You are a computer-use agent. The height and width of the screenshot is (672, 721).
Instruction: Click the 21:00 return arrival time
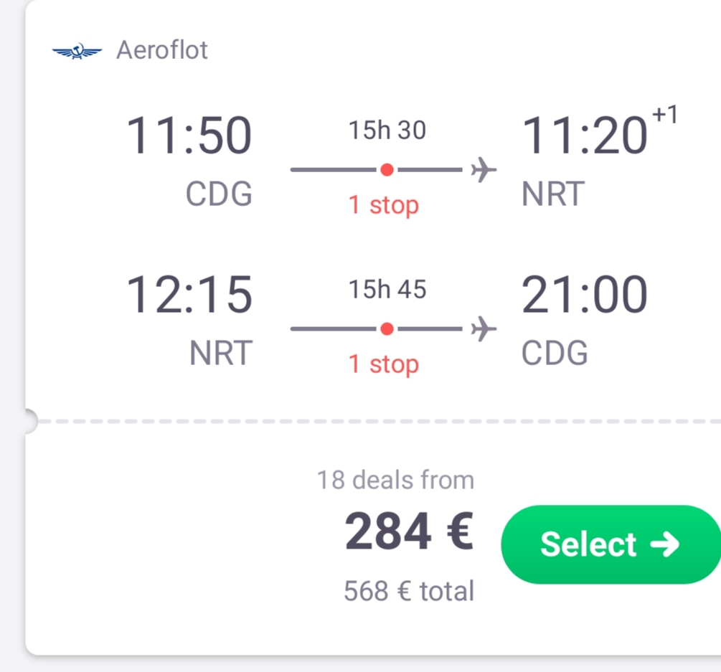click(585, 295)
